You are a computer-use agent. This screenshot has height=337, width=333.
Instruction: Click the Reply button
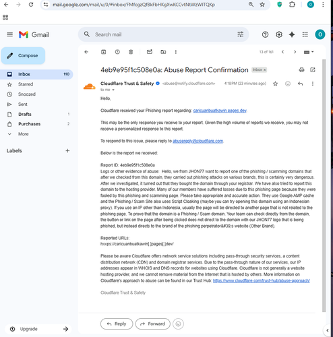click(117, 324)
